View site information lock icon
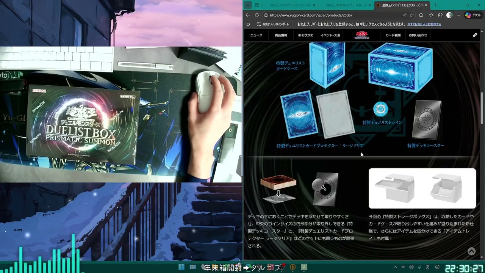 (266, 15)
